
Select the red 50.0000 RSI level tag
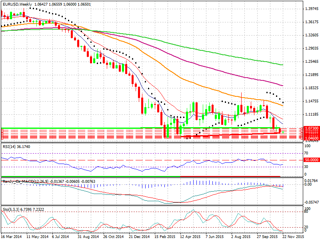[311, 160]
